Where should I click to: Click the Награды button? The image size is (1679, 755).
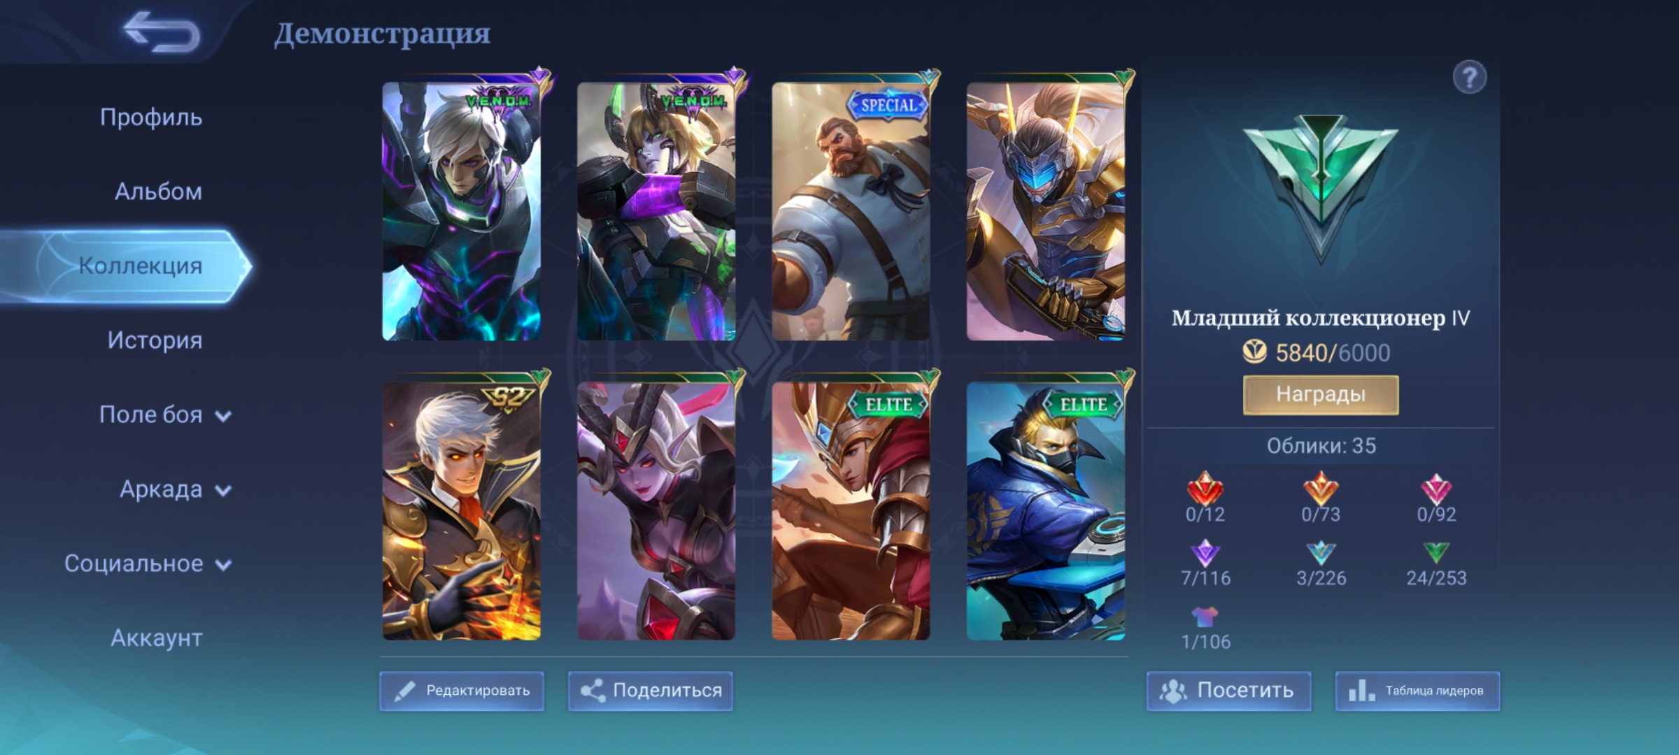[x=1321, y=395]
